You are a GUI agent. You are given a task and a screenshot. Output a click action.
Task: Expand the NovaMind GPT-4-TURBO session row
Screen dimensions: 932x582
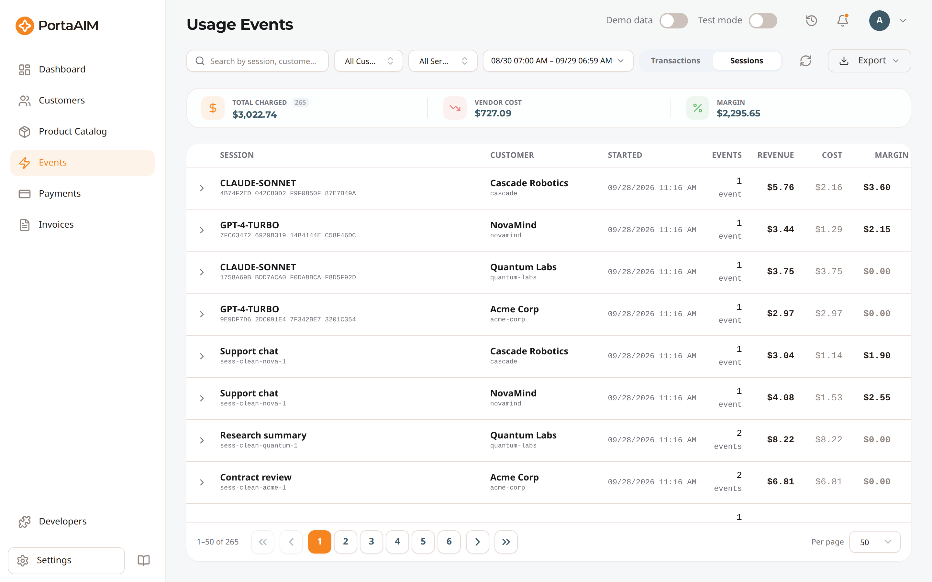point(202,230)
